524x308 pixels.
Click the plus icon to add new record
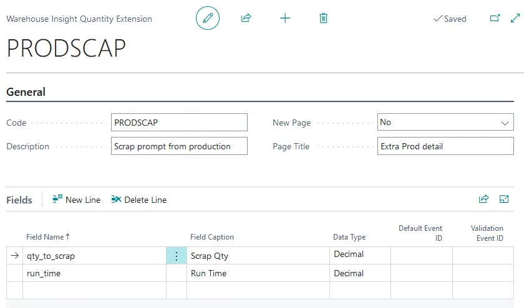point(285,18)
